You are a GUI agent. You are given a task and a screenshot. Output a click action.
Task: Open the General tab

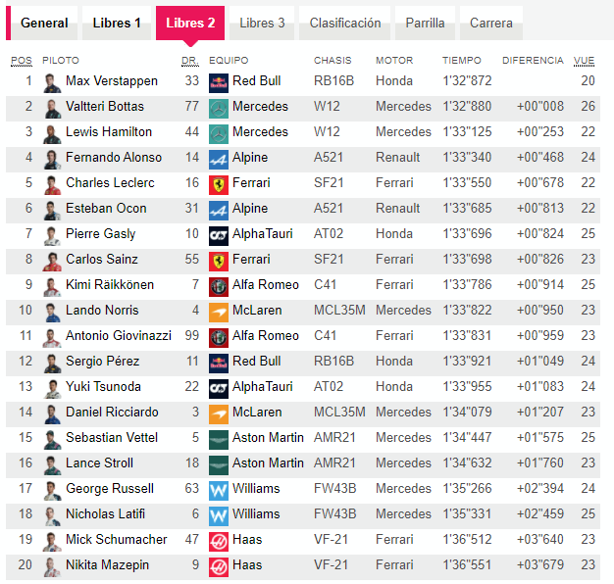point(44,23)
